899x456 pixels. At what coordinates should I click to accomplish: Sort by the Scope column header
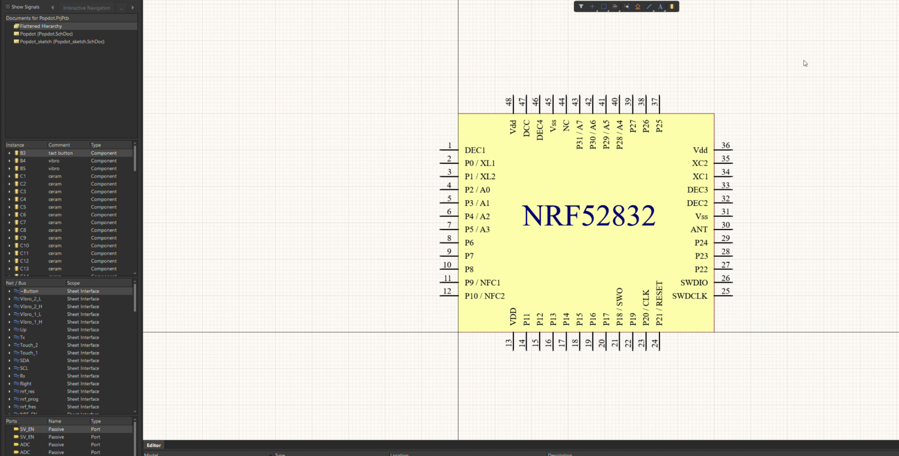[99, 283]
